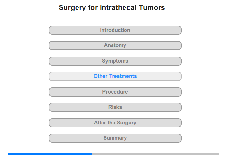Select the Symptoms section button
Viewport: 227px width, 156px height.
click(115, 61)
